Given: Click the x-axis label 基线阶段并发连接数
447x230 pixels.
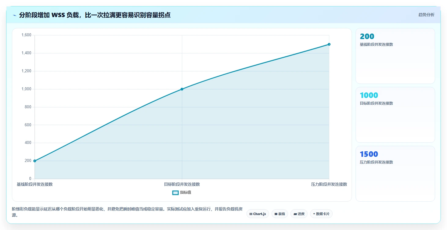Looking at the screenshot, I should click(35, 184).
